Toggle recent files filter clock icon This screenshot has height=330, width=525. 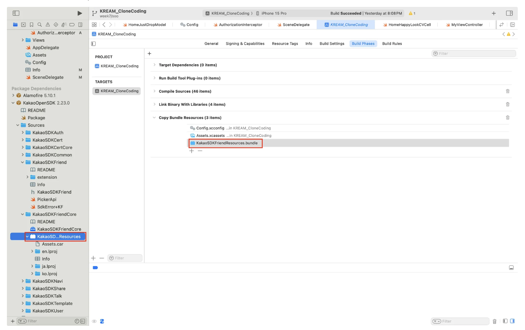coord(77,321)
